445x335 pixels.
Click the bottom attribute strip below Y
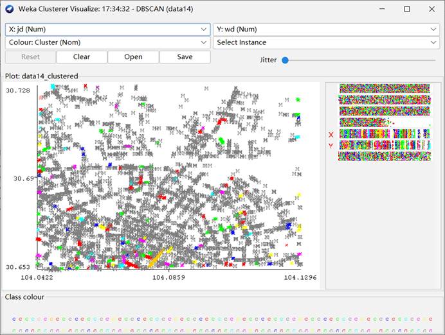click(385, 157)
